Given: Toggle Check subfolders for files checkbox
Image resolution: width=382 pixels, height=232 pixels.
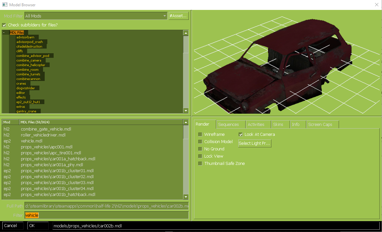Looking at the screenshot, I should pyautogui.click(x=4, y=25).
